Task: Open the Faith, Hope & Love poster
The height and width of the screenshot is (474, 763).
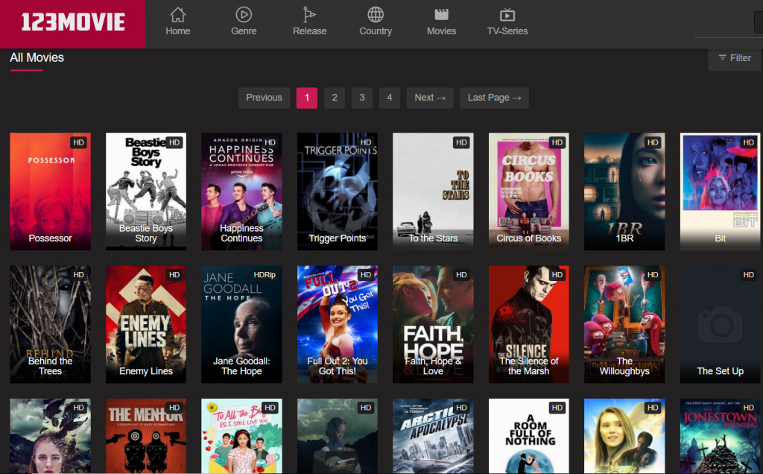Action: tap(433, 324)
